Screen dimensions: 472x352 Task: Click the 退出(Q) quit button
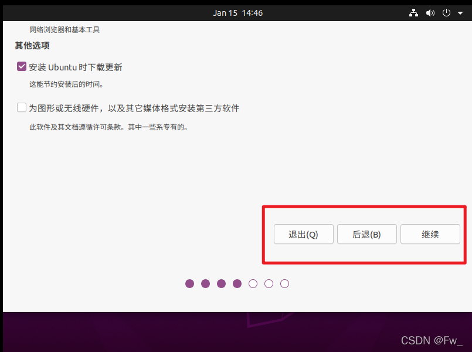coord(304,234)
